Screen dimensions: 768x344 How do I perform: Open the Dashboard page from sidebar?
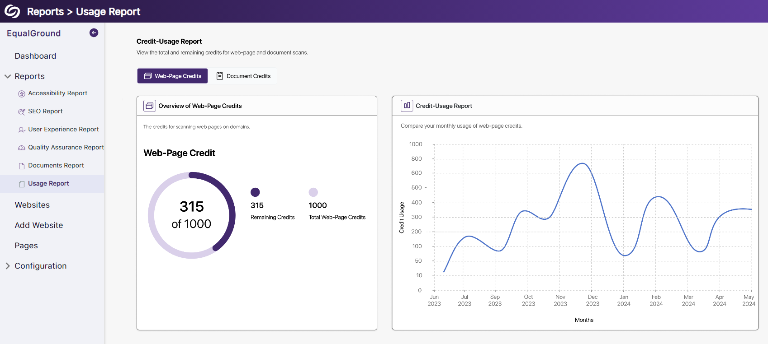[35, 56]
